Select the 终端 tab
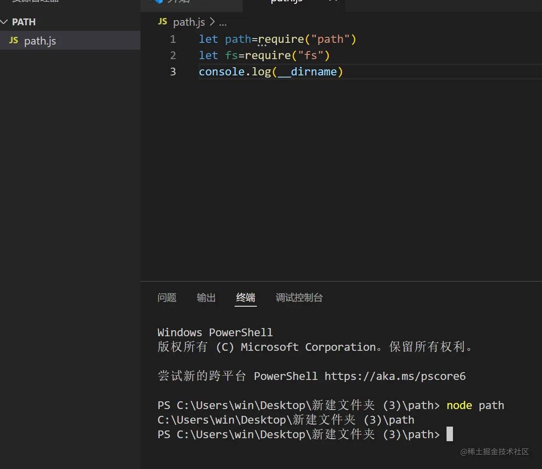The image size is (542, 469). point(245,297)
